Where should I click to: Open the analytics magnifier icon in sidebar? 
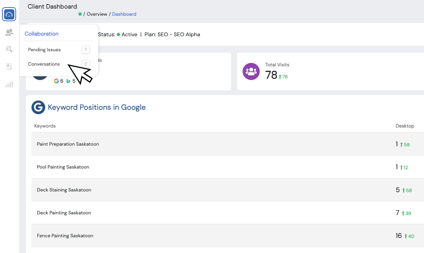coord(9,49)
